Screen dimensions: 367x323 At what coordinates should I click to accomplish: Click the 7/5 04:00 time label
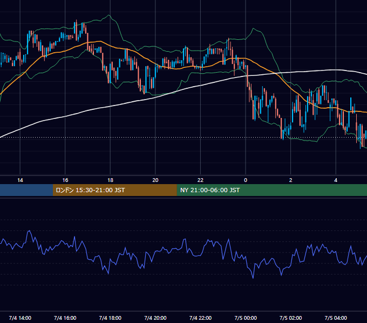(336, 318)
